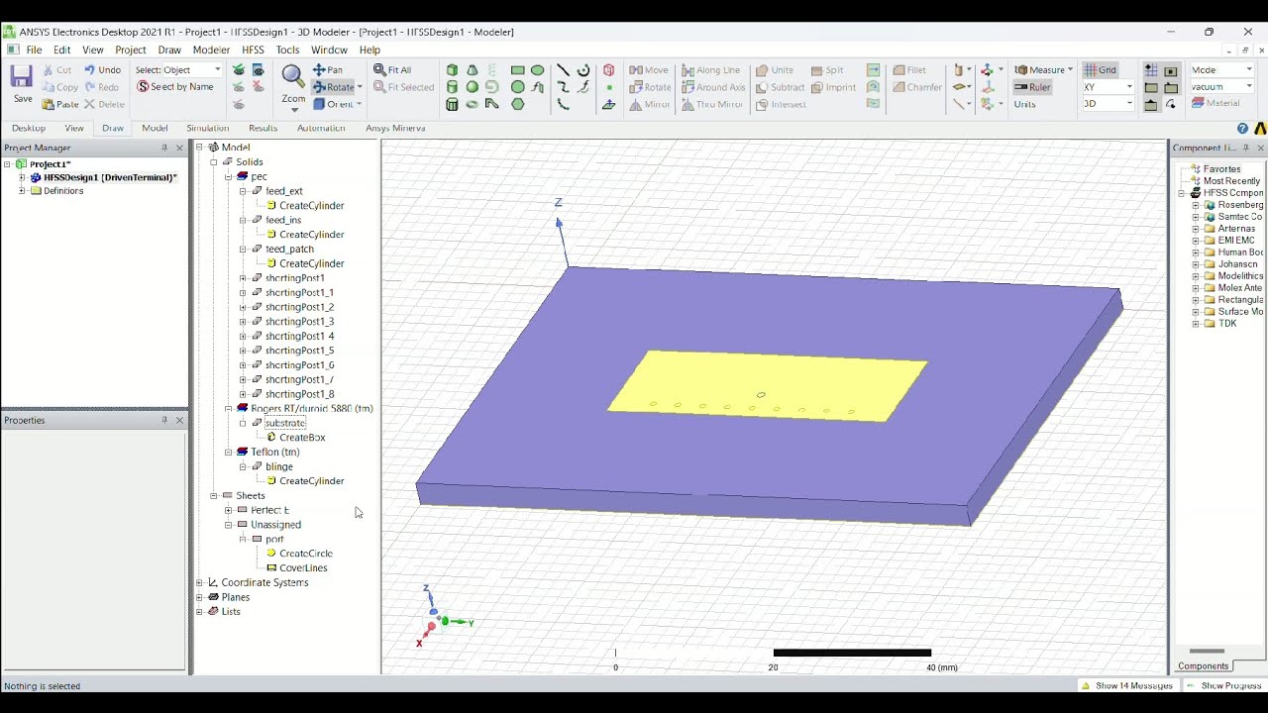
Task: Expand the shortingPost1_3 tree node
Action: click(x=243, y=322)
